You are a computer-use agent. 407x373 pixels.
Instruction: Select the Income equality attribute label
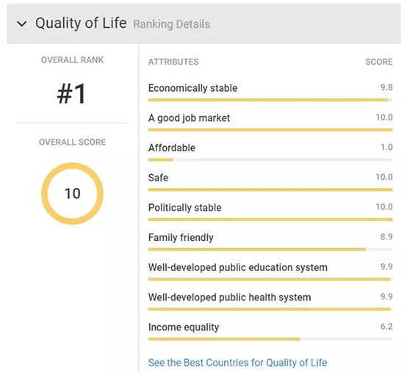184,327
